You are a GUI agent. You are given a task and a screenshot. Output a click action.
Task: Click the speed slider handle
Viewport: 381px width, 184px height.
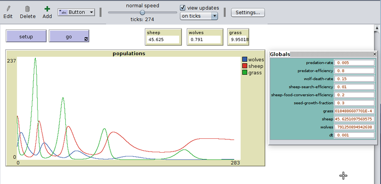(x=142, y=13)
